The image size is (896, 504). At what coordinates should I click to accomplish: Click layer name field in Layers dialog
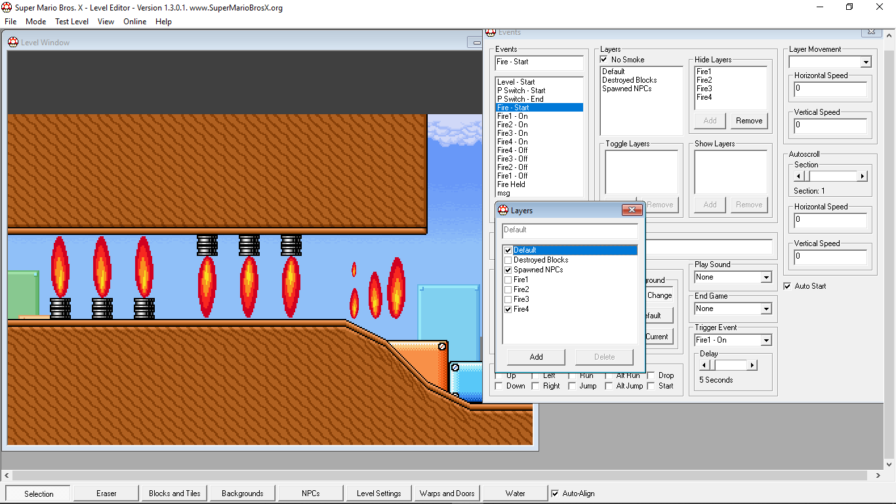pos(570,230)
